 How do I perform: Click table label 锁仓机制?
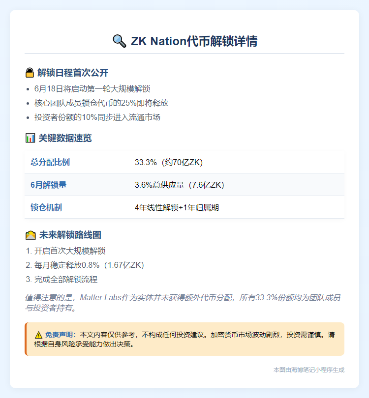(x=46, y=207)
